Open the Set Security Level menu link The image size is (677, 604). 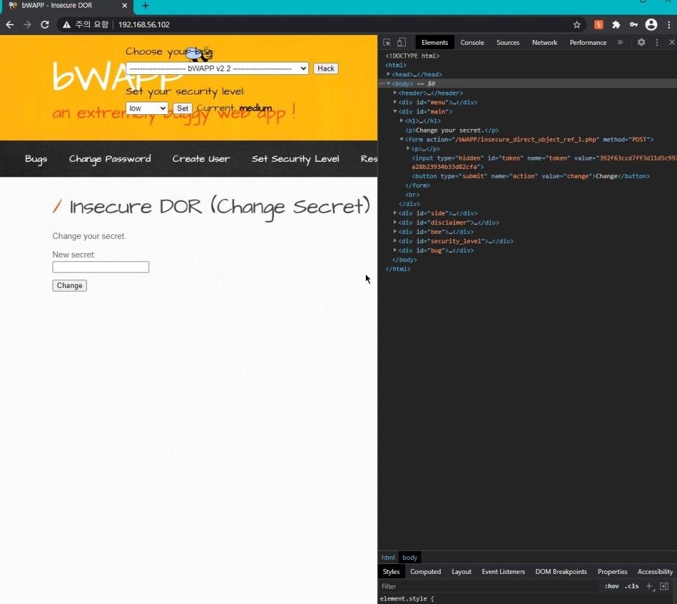point(295,159)
